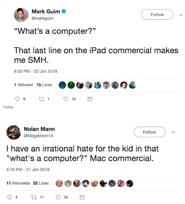Click reply icon on Mark Guim's tweet

[17, 99]
